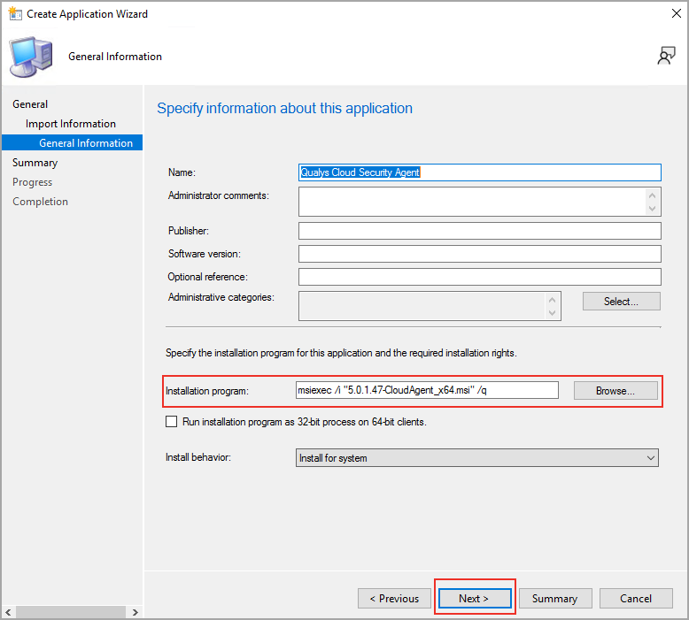
Task: Select Completion step in sidebar
Action: [40, 202]
